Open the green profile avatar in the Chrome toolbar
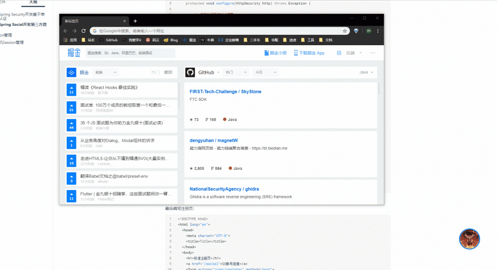This screenshot has width=497, height=270. coord(369,31)
